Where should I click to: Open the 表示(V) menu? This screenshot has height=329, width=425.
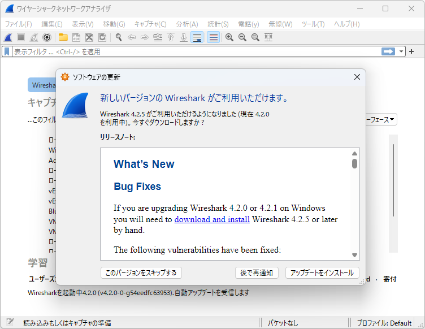coord(83,24)
